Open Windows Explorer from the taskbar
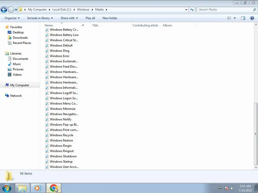The height and width of the screenshot is (193, 258). 22,188
